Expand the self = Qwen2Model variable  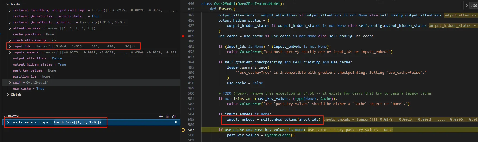pyautogui.click(x=10, y=83)
